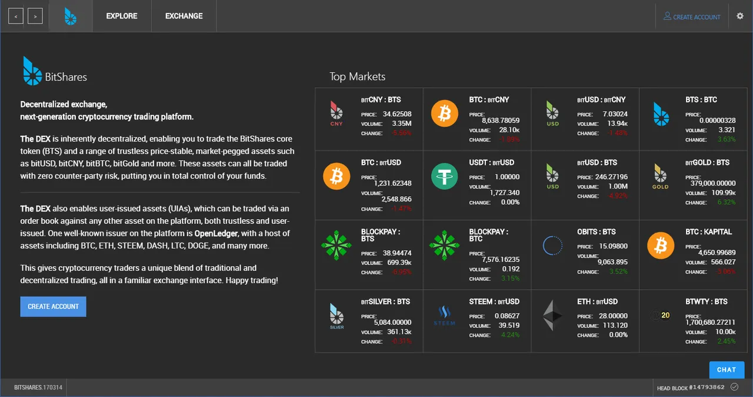The image size is (753, 397).
Task: Click the USD icon in bitUSD : bitCNY market
Action: coord(552,114)
